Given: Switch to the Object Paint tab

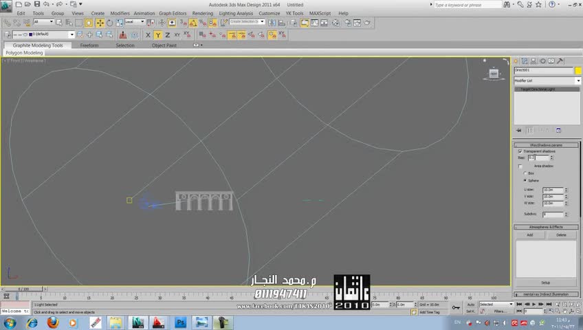Looking at the screenshot, I should pos(164,45).
